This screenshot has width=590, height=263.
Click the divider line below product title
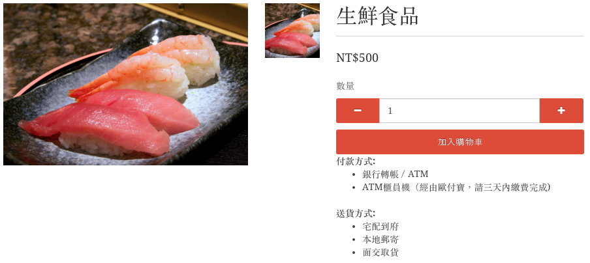coord(460,36)
